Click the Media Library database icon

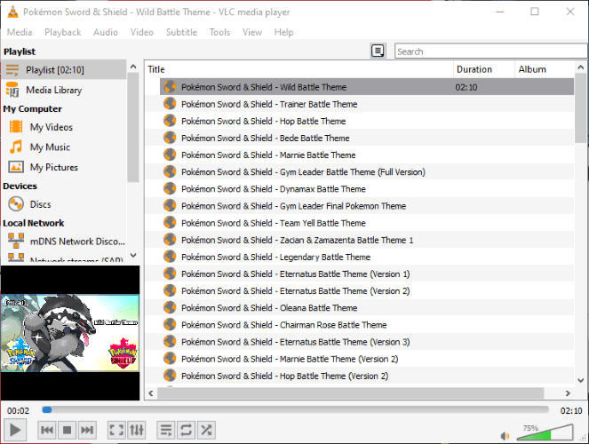pos(12,90)
